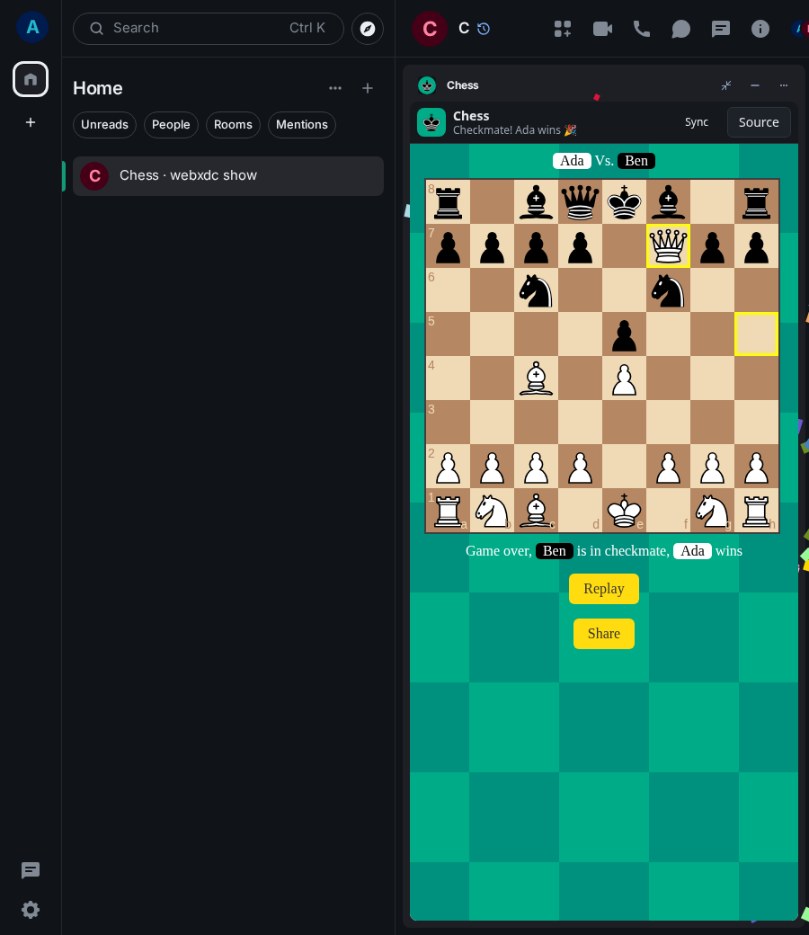Image resolution: width=809 pixels, height=935 pixels.
Task: Click the white king on e1
Action: pyautogui.click(x=624, y=511)
